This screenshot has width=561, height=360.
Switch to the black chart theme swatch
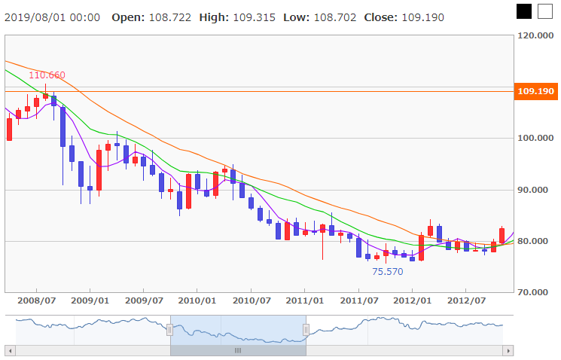[x=524, y=11]
